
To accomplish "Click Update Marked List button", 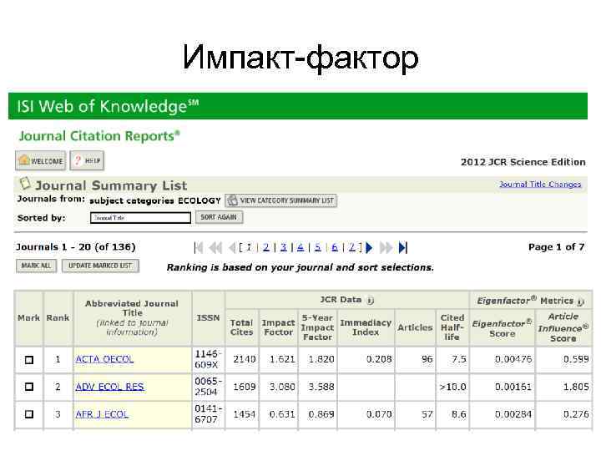I will click(100, 266).
